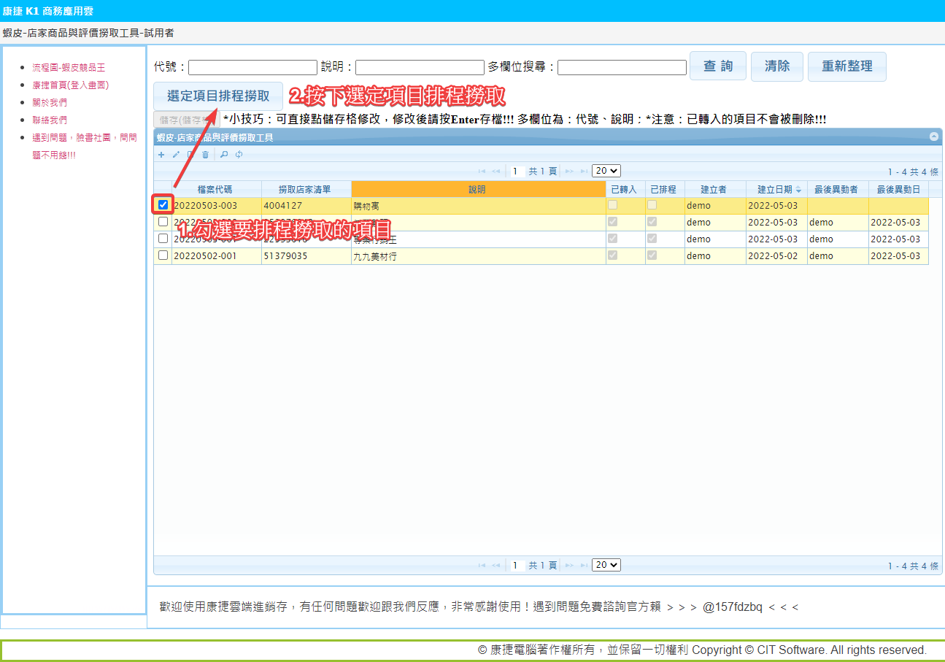Collapse the grid panel with the title-bar arrow

933,137
